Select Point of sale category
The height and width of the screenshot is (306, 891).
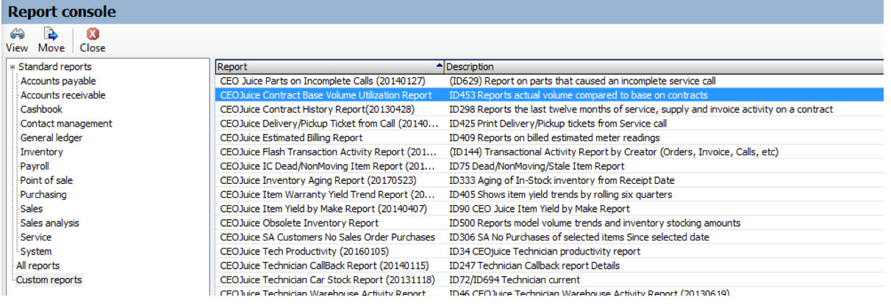46,180
